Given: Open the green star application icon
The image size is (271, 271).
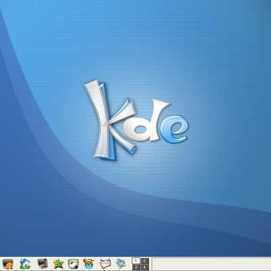Looking at the screenshot, I should [58, 264].
